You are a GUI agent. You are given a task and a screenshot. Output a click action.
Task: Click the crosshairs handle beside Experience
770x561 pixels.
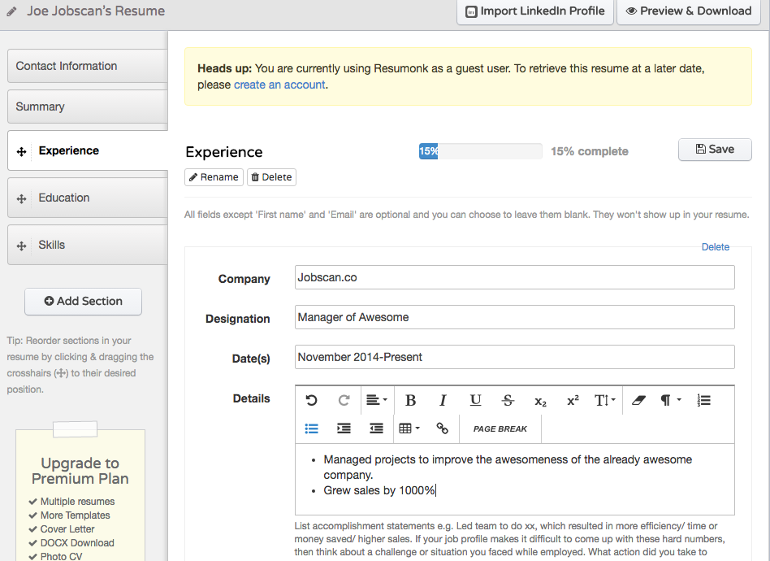[x=22, y=151]
